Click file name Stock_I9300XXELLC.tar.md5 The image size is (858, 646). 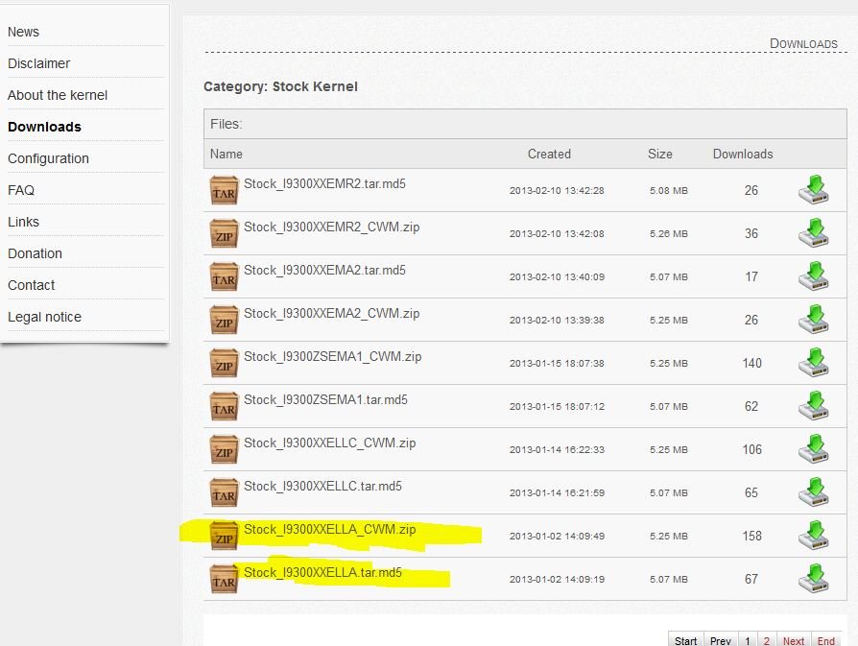pos(322,487)
